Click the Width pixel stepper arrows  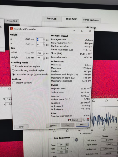point(44,53)
